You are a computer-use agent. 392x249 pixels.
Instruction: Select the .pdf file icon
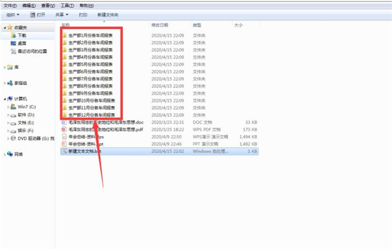[64, 129]
